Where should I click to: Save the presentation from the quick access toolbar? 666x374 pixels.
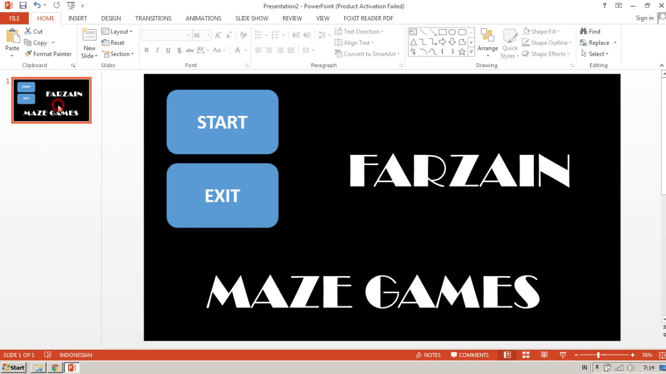[x=22, y=6]
